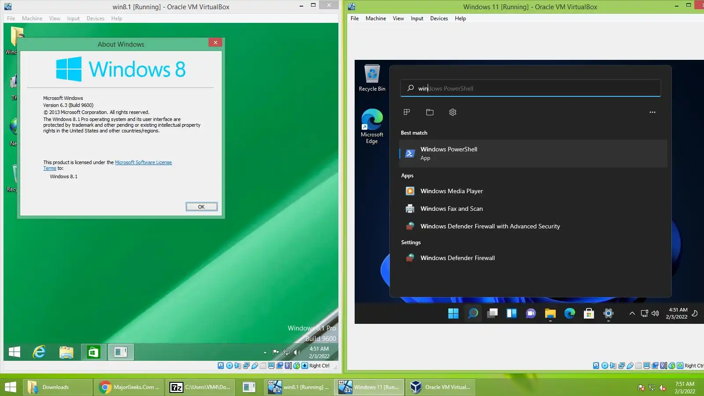704x396 pixels.
Task: Click Search icon on Windows 11 guest taskbar
Action: (473, 313)
